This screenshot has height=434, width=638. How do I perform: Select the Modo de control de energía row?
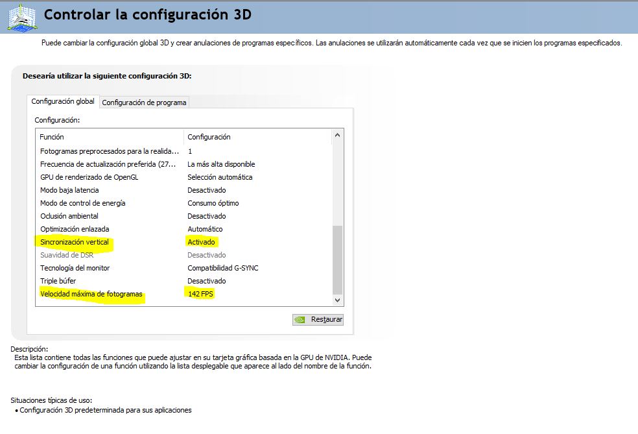184,203
